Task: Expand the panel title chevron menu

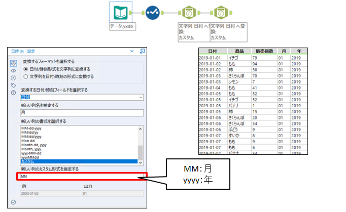Action: tap(132, 51)
